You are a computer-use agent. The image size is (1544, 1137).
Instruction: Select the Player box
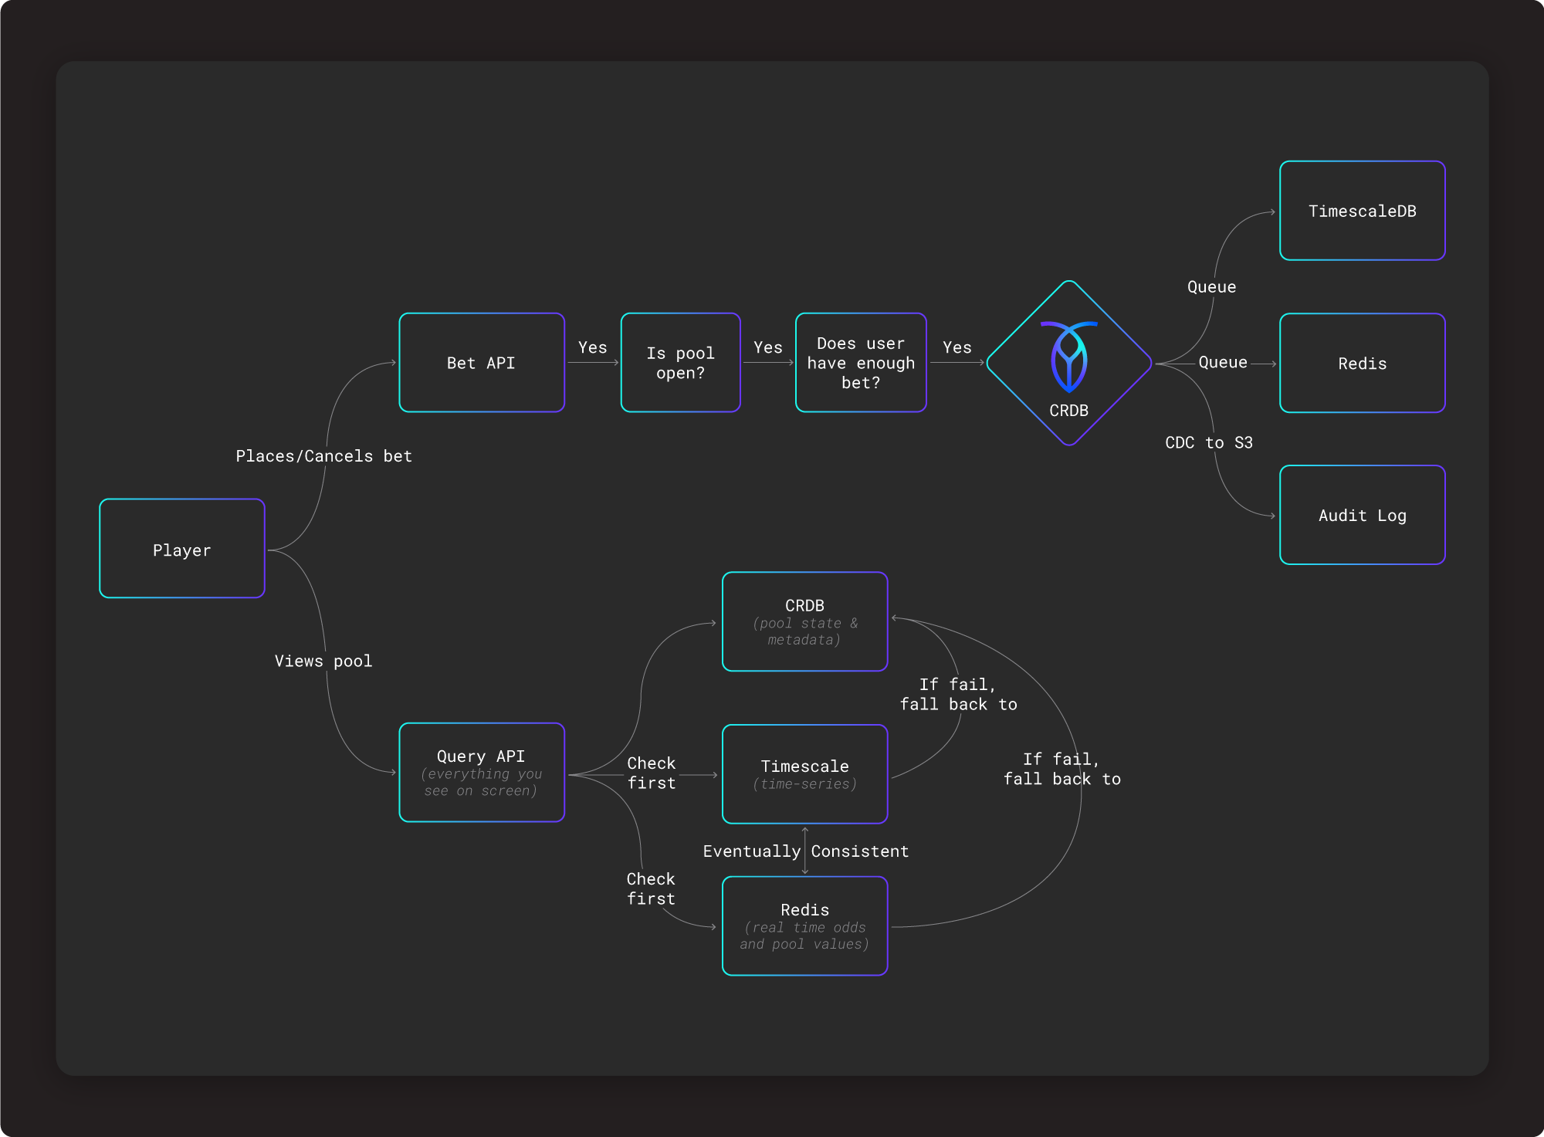[182, 549]
